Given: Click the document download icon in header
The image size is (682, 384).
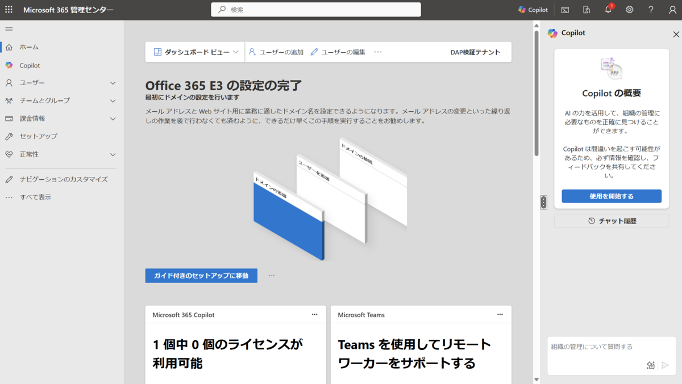Looking at the screenshot, I should (x=587, y=10).
